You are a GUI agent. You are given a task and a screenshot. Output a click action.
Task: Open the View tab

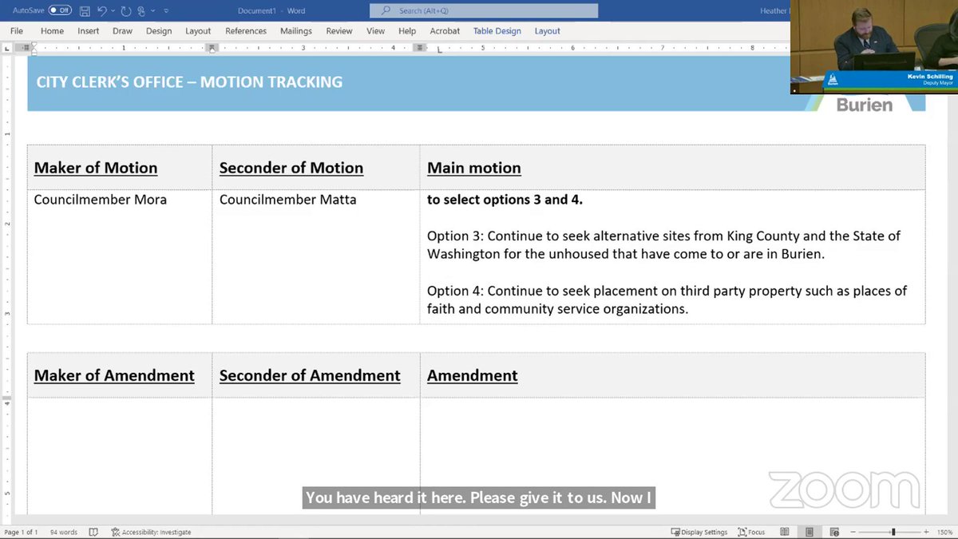pos(375,31)
